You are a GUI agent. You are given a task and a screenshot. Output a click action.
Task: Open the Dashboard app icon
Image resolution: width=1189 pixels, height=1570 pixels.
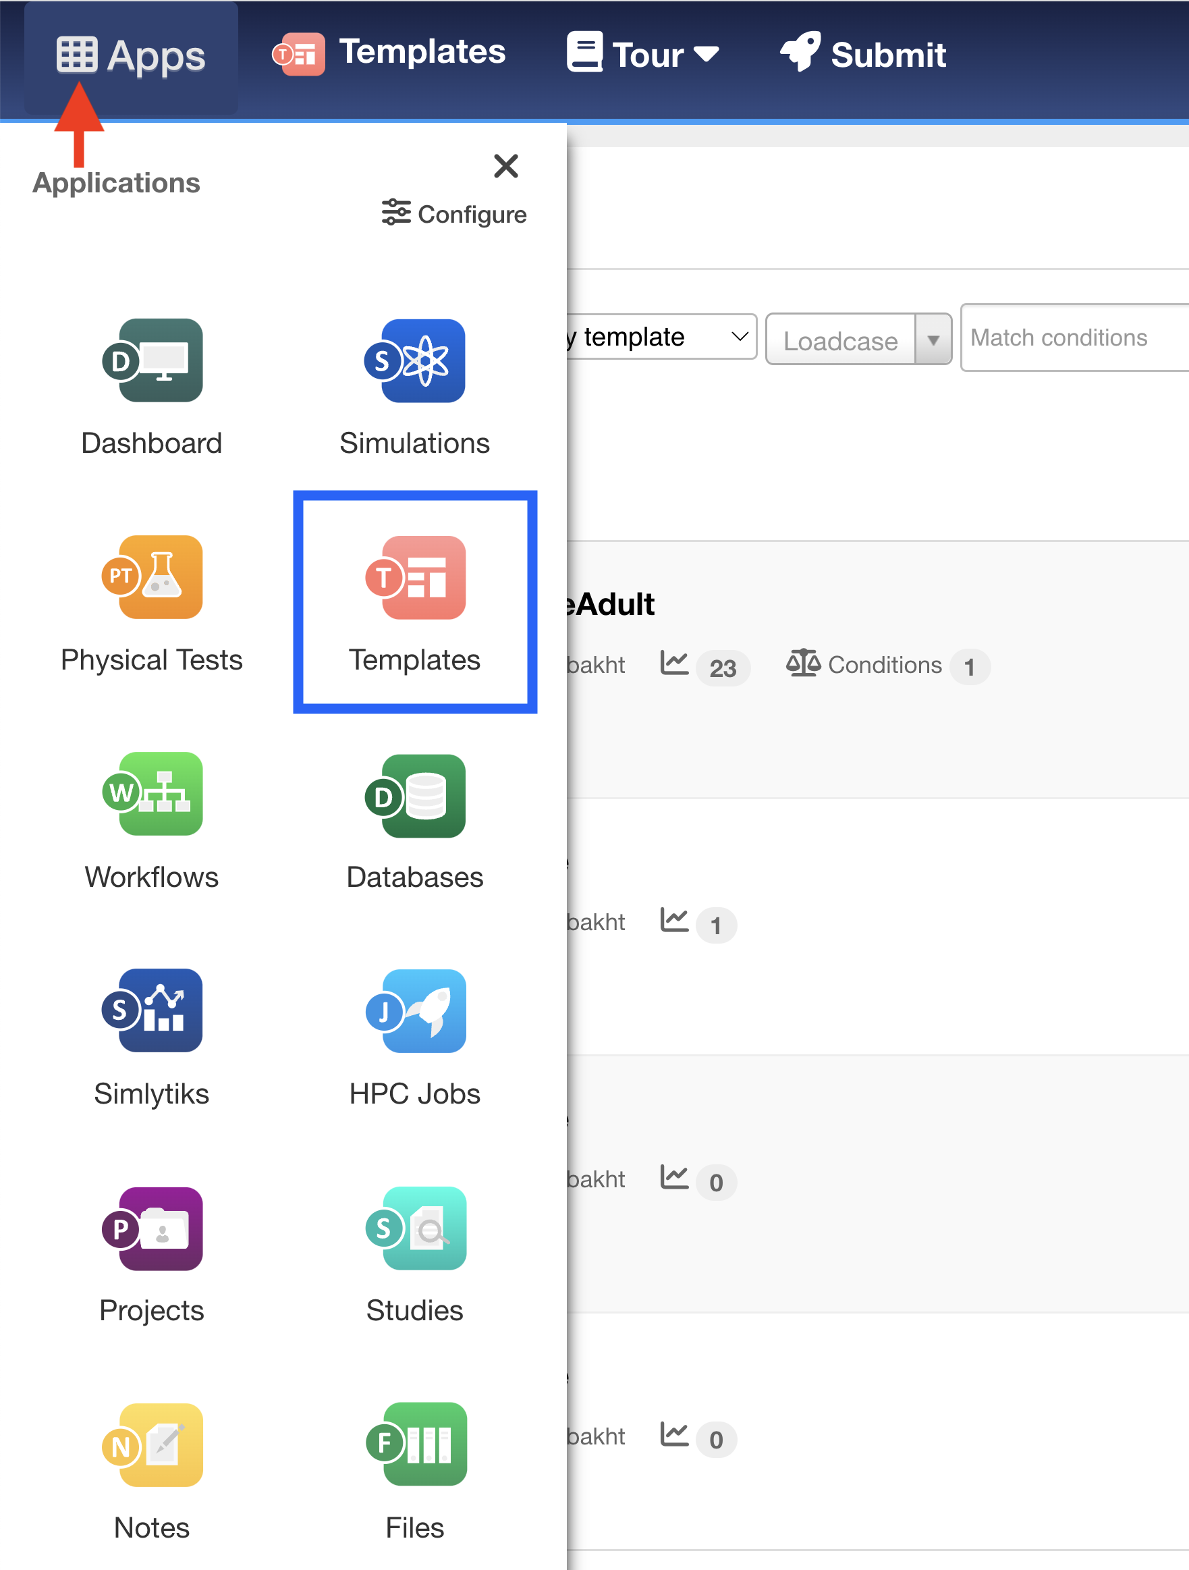click(x=152, y=387)
